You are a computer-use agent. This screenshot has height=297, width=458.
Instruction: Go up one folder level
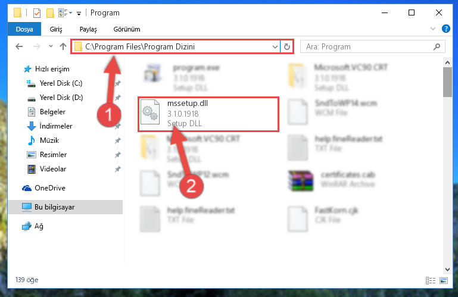click(63, 46)
